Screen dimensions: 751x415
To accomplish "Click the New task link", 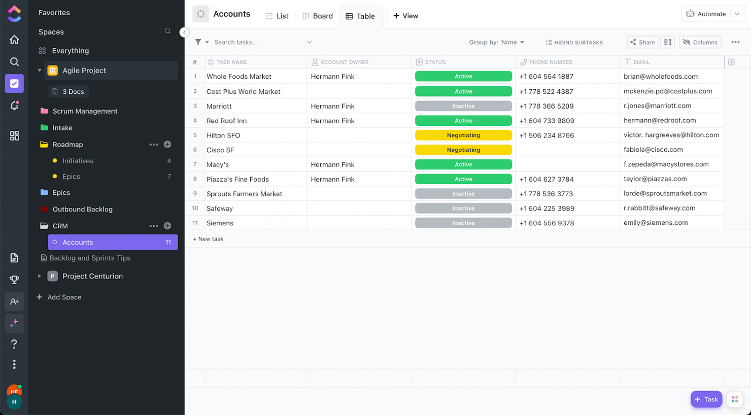I will point(208,239).
